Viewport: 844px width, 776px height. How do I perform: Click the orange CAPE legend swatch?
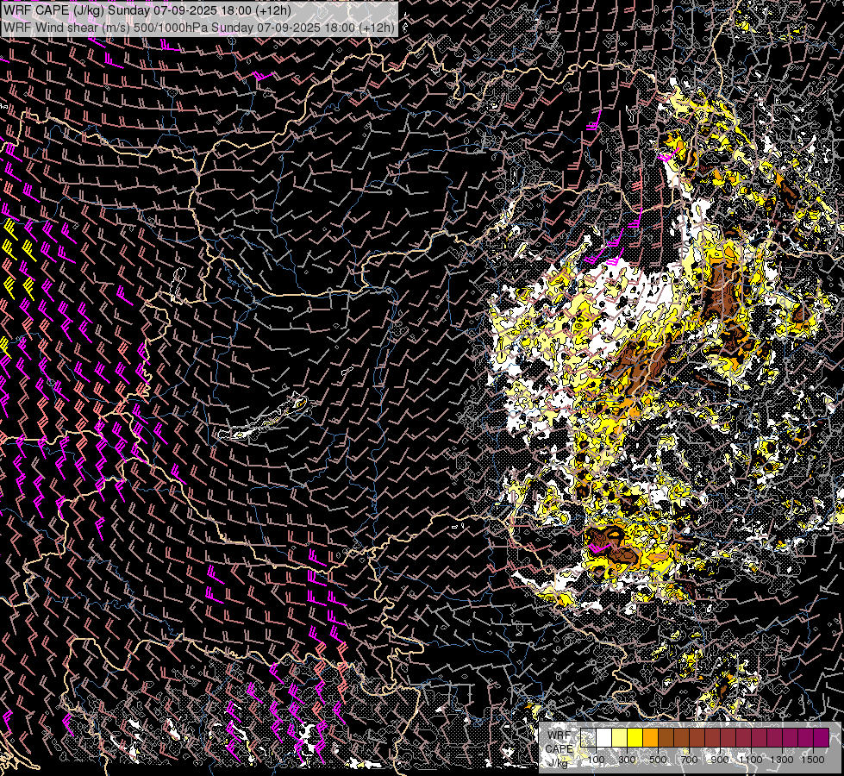click(650, 737)
